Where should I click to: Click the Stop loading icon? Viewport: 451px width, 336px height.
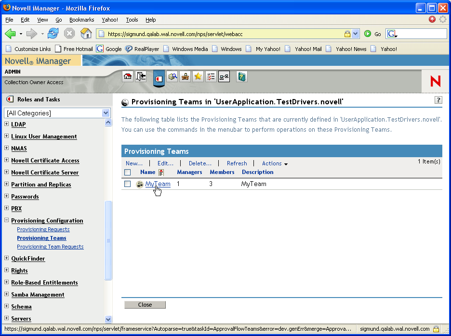(69, 34)
